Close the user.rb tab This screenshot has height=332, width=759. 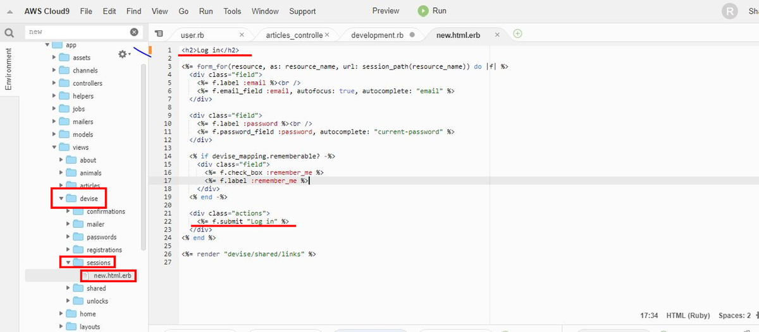[x=242, y=35]
